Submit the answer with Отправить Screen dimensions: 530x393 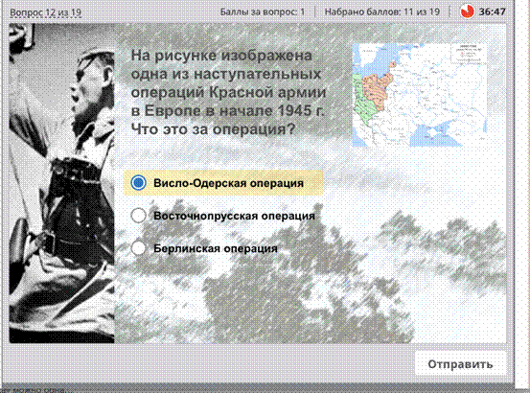(x=460, y=364)
